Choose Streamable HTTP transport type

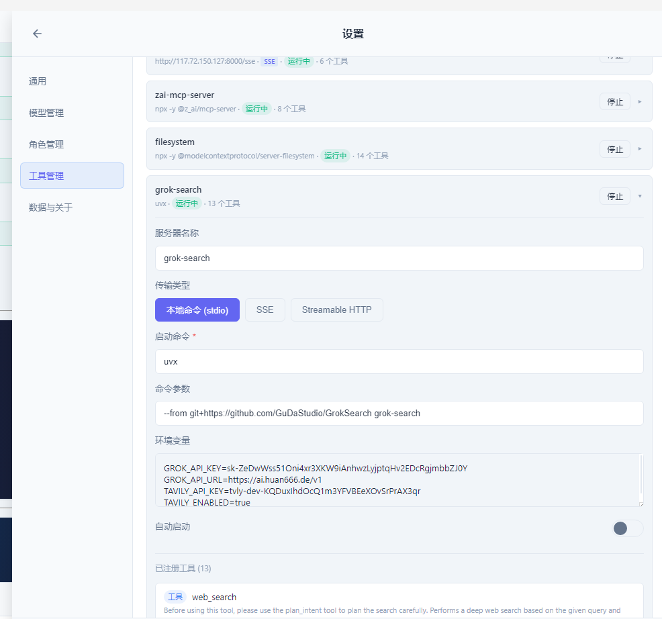pos(336,310)
